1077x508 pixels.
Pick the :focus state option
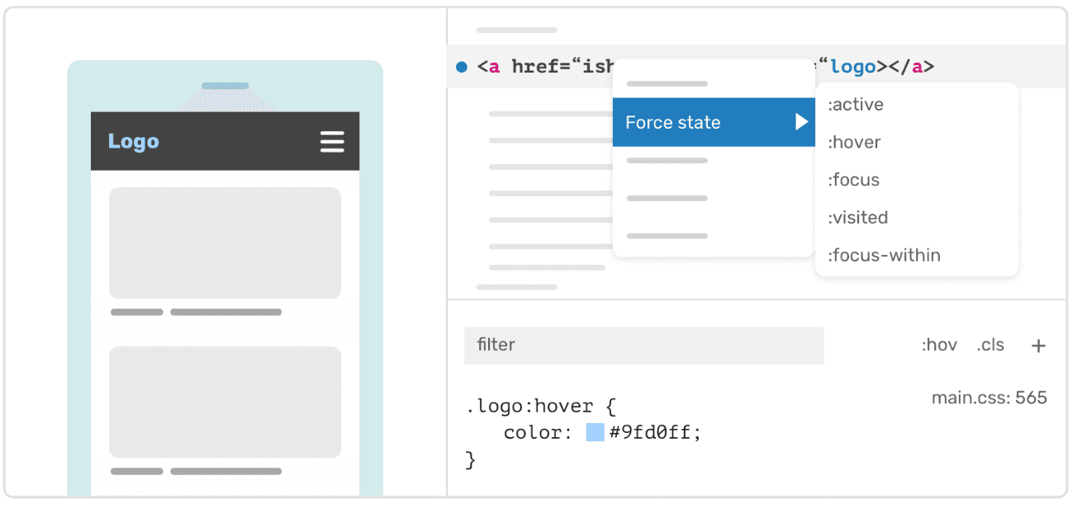click(x=853, y=180)
